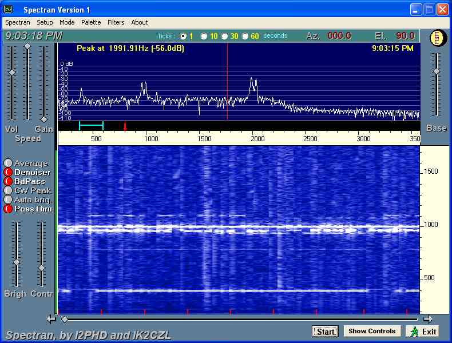Open the Mode menu
This screenshot has width=452, height=343.
(67, 22)
